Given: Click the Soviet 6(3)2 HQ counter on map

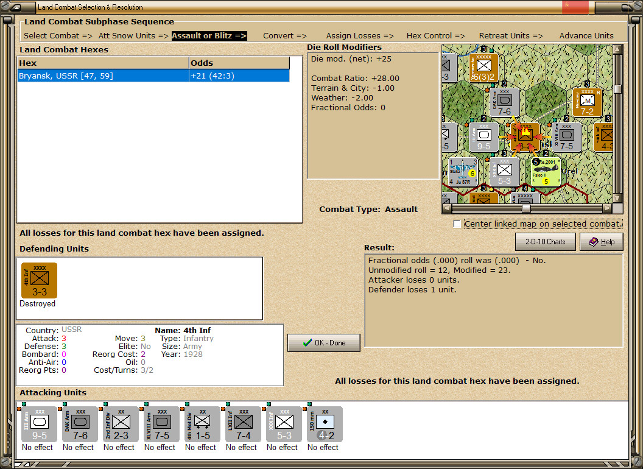Looking at the screenshot, I should 483,68.
